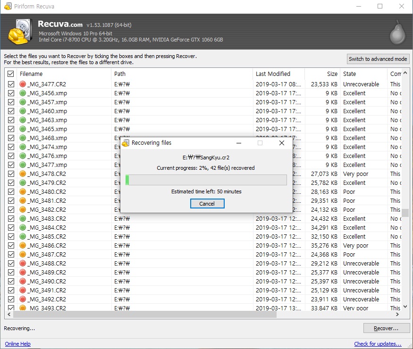
Task: Close the Recovering files dialog
Action: tap(282, 143)
